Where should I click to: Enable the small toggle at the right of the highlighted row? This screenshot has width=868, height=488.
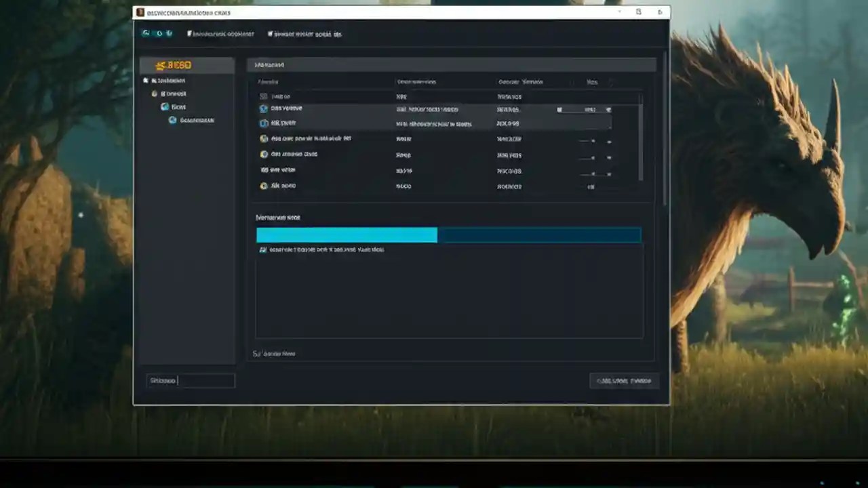(x=608, y=109)
